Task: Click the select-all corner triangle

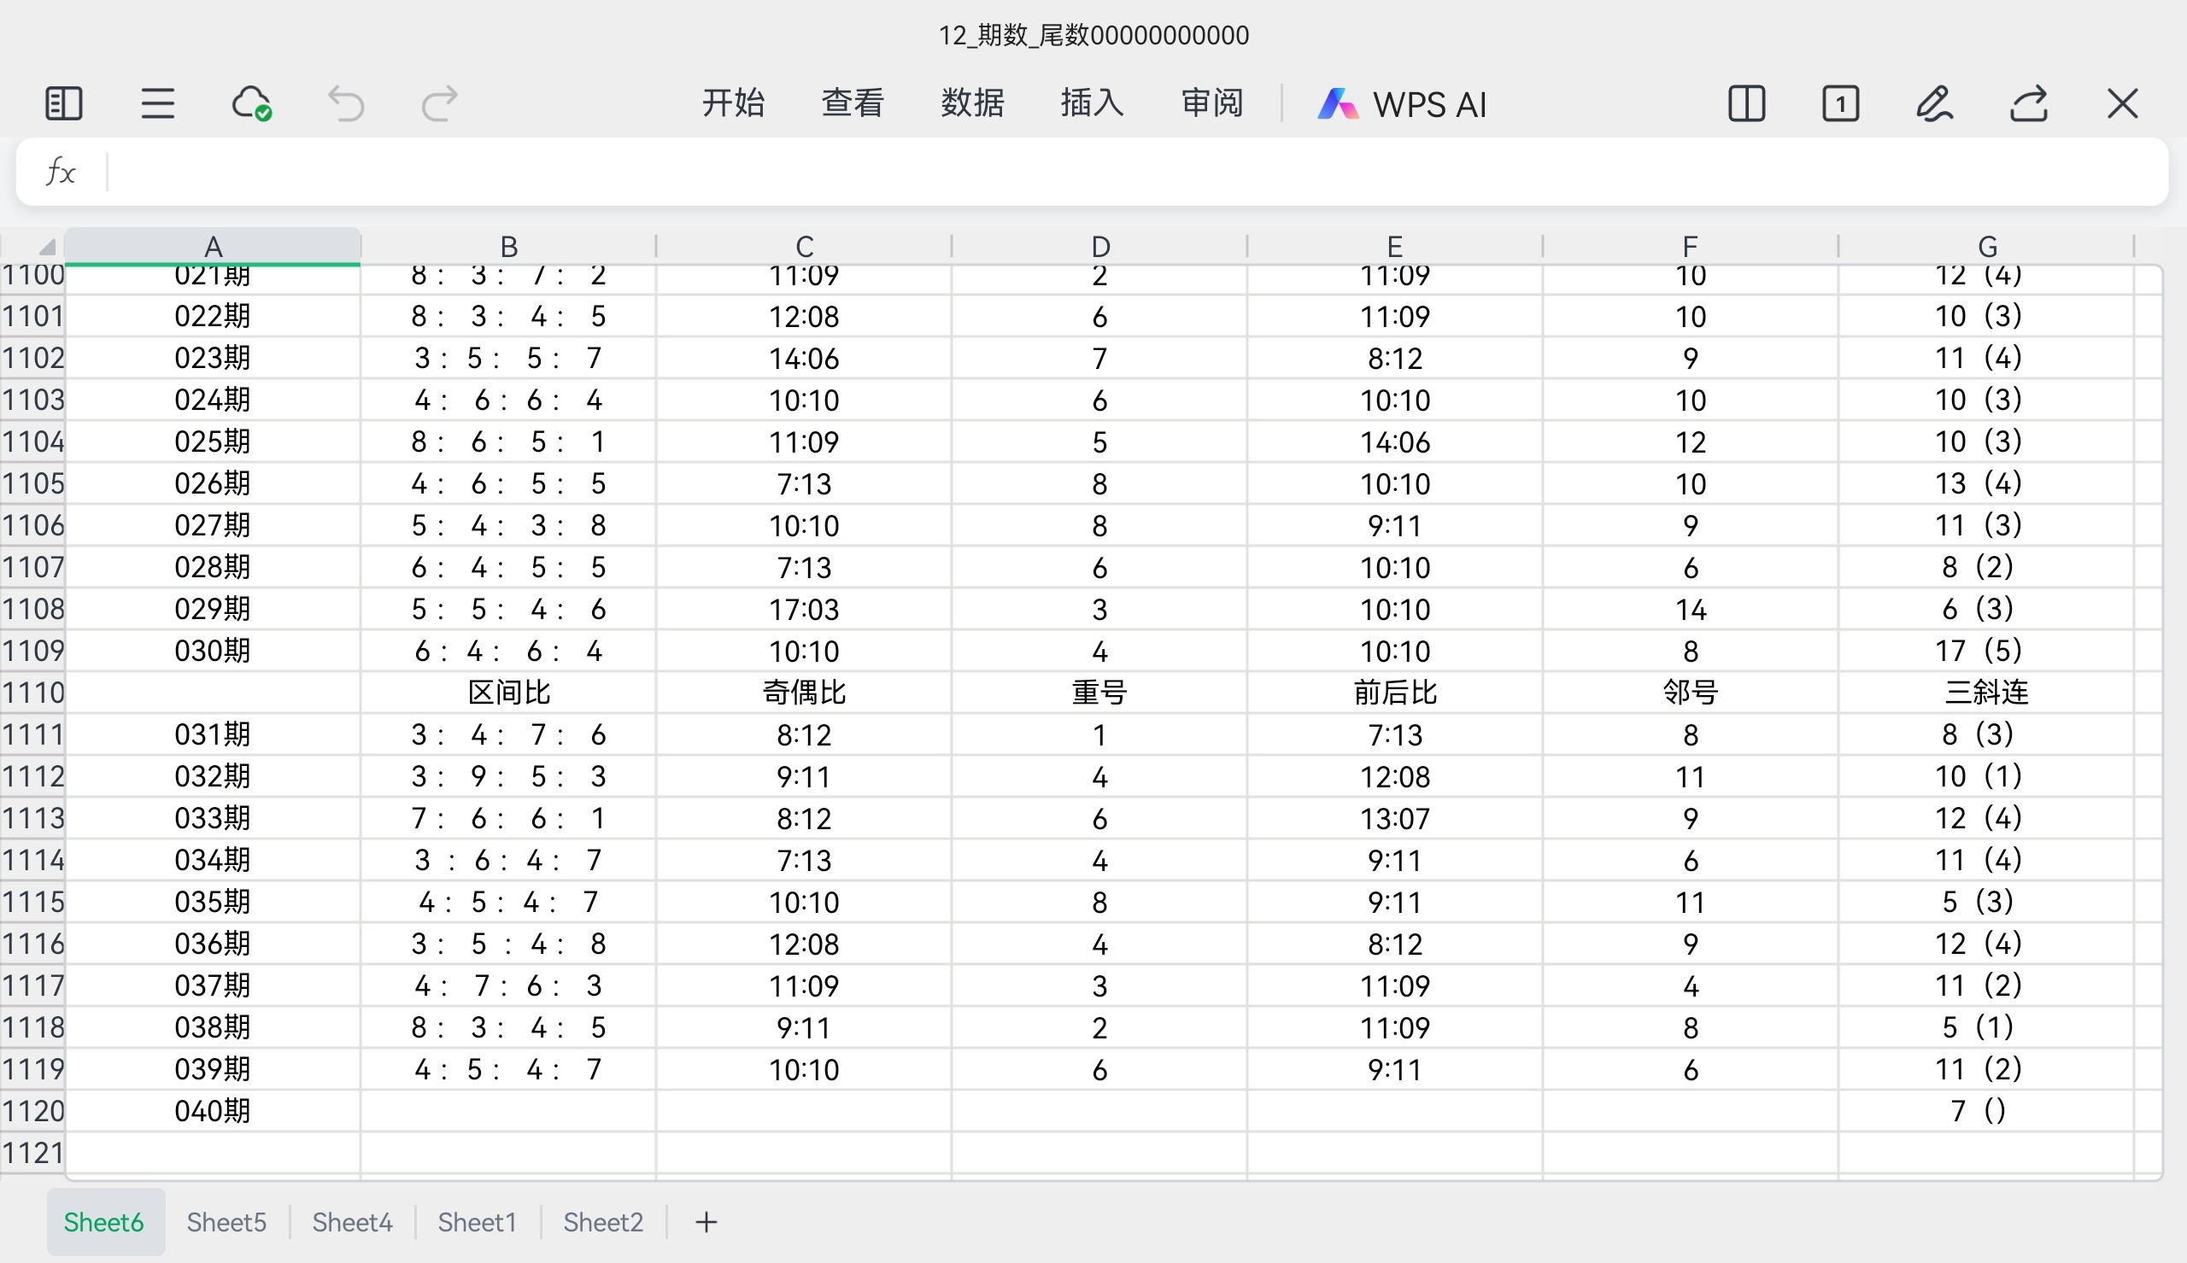Action: click(x=46, y=248)
